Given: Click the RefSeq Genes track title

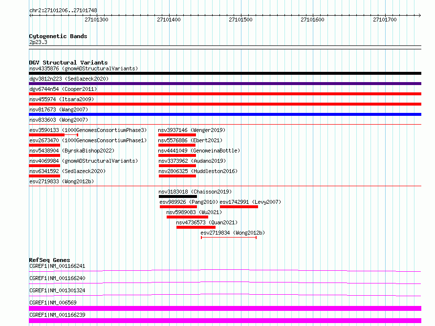Looking at the screenshot, I should (49, 260).
